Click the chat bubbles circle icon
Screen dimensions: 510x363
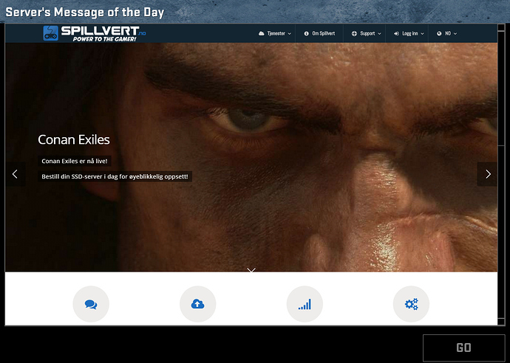point(91,304)
